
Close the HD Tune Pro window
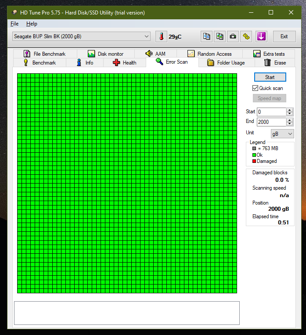click(x=291, y=12)
